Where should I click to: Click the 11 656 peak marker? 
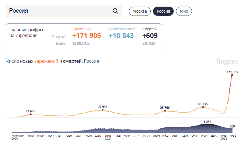31,114
